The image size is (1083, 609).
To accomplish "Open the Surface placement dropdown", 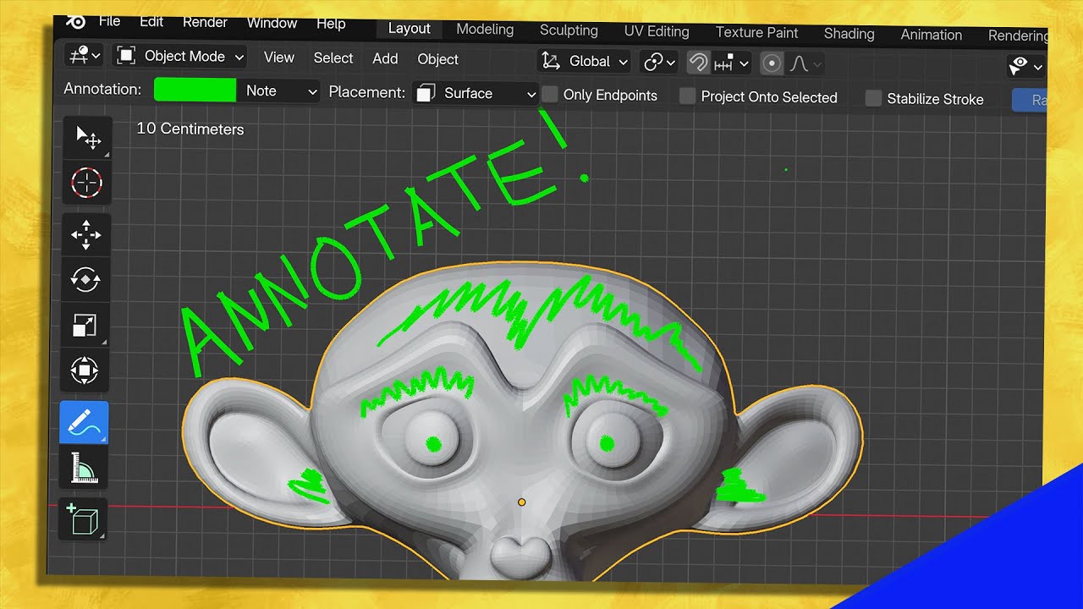I will pyautogui.click(x=475, y=93).
